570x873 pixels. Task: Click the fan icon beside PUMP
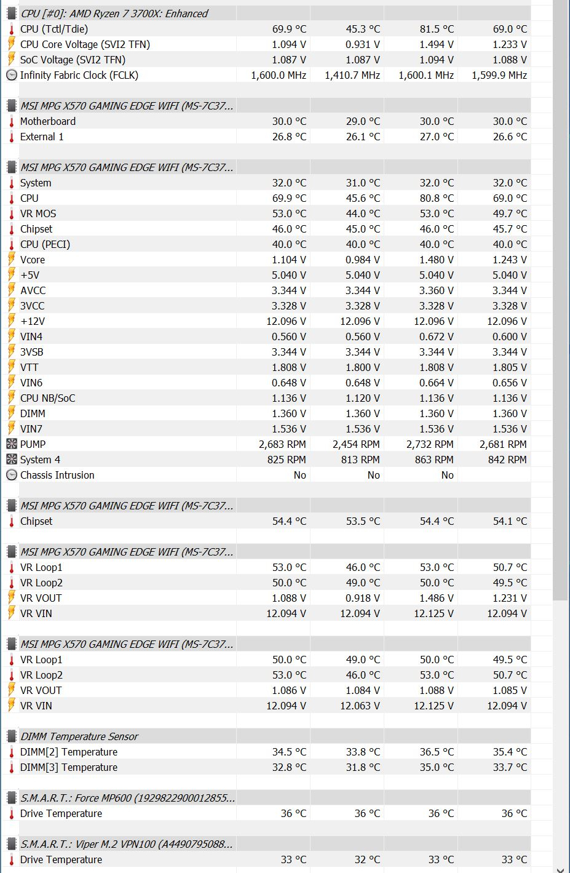pyautogui.click(x=11, y=444)
